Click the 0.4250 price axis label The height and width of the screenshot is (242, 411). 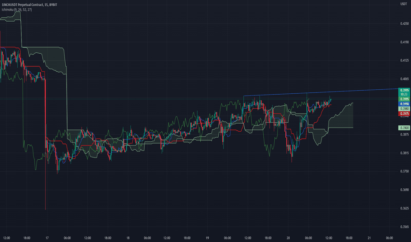pos(404,24)
